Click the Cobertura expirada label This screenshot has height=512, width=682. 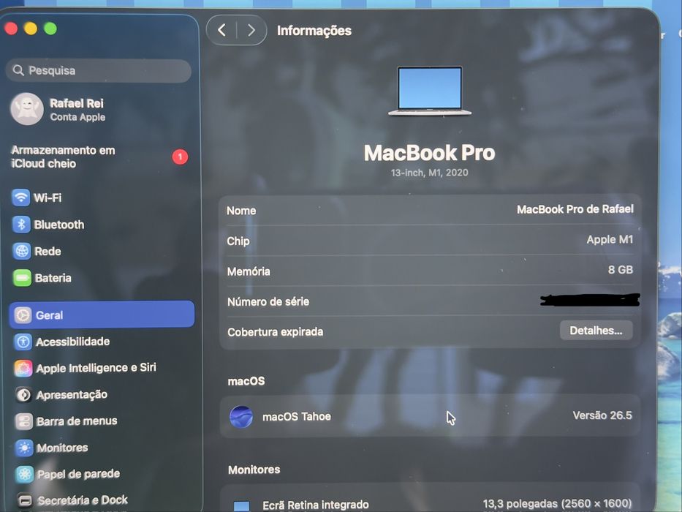click(x=276, y=332)
